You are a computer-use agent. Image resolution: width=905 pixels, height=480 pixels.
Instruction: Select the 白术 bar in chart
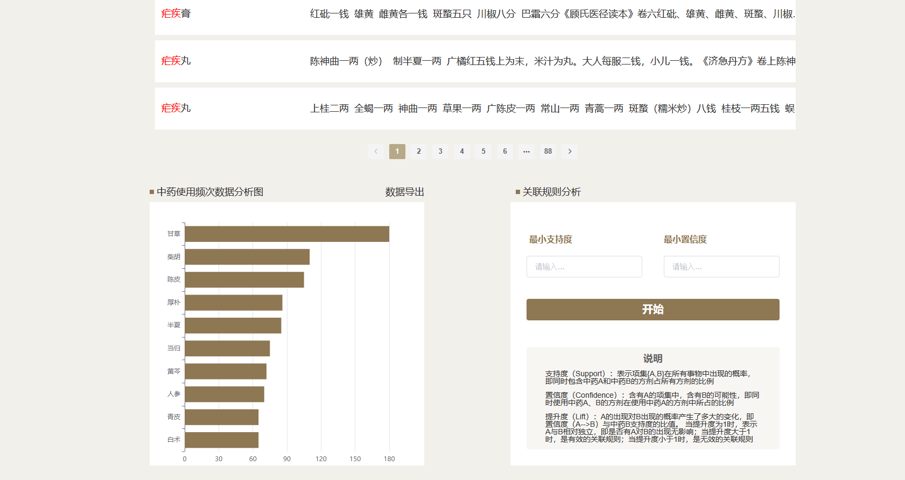tap(221, 440)
